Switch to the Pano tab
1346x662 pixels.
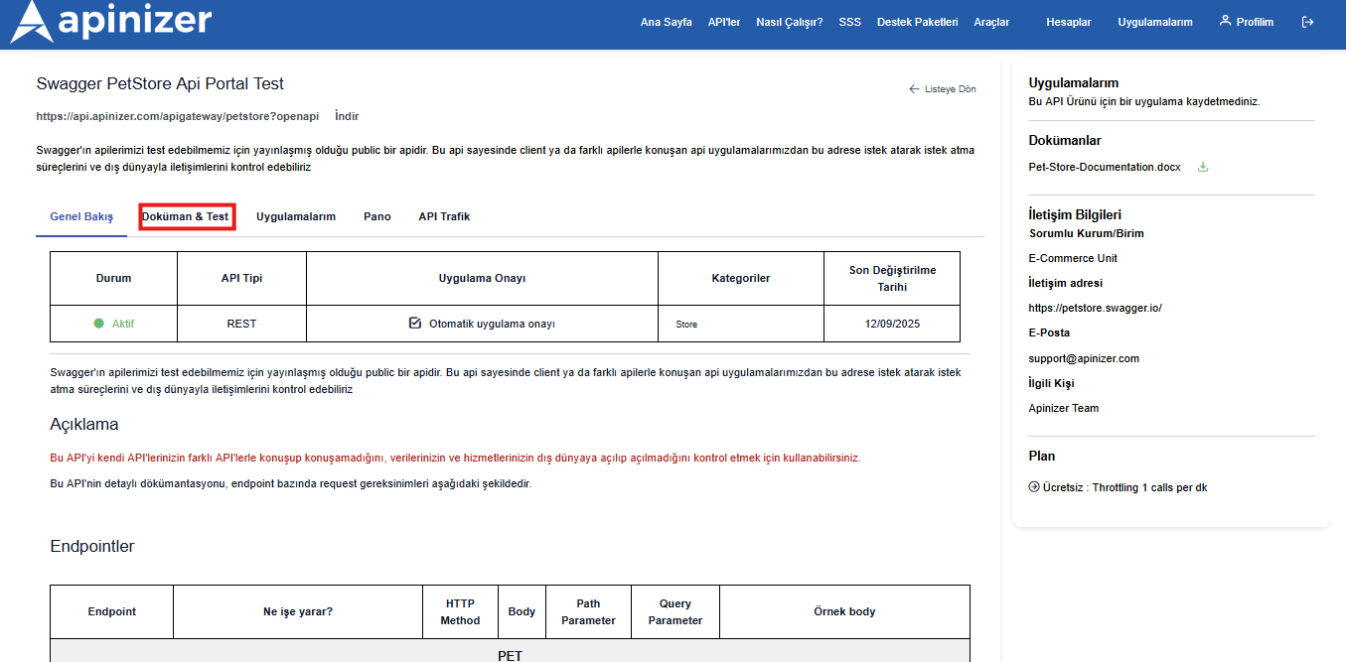pos(377,216)
